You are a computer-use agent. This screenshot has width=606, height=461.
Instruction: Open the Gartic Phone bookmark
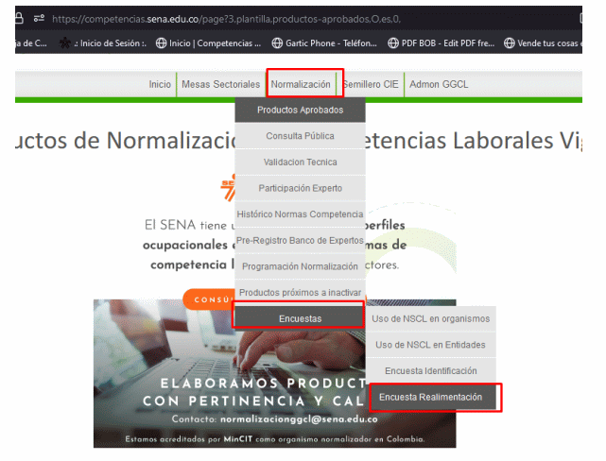(x=324, y=43)
